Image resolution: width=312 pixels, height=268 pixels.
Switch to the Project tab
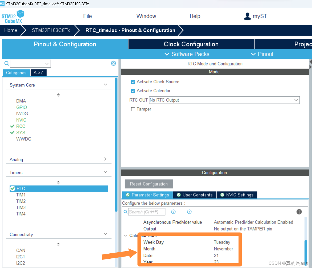(283, 44)
